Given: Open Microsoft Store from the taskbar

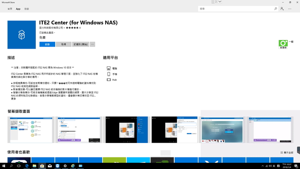Looking at the screenshot, I should 42,166.
